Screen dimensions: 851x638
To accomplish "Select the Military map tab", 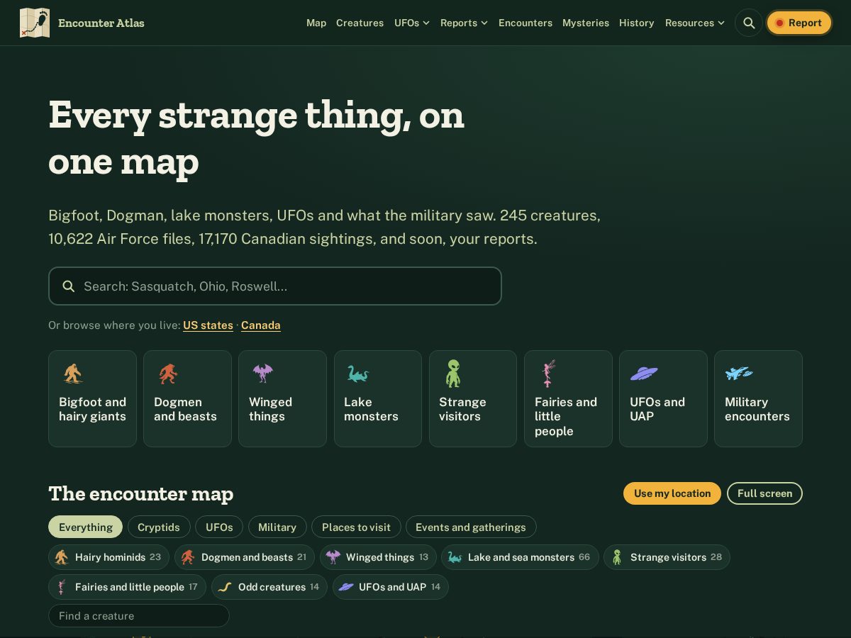I will point(277,527).
